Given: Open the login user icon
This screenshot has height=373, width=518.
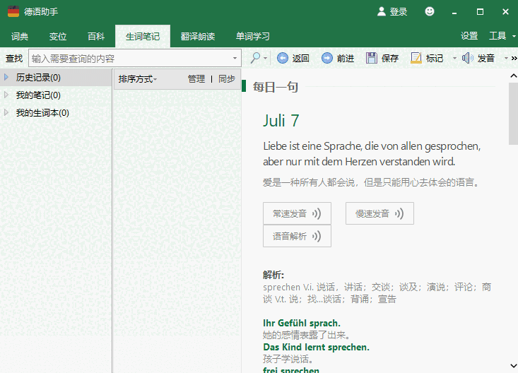Looking at the screenshot, I should pos(381,11).
